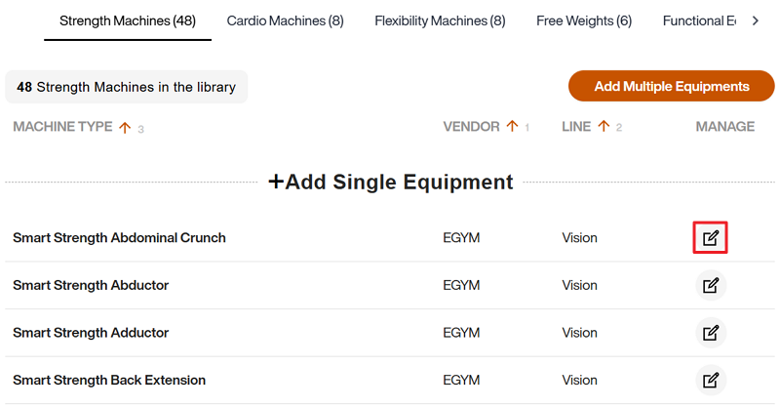This screenshot has width=780, height=407.
Task: Select Smart Strength Back Extension row name
Action: (109, 380)
